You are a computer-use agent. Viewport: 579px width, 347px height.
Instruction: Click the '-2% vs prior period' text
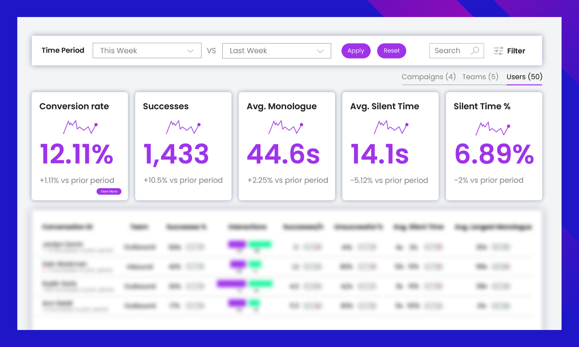point(489,180)
